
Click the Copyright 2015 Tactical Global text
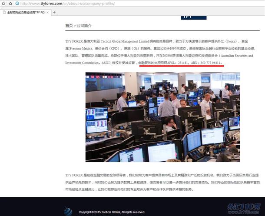pyautogui.click(x=112, y=212)
